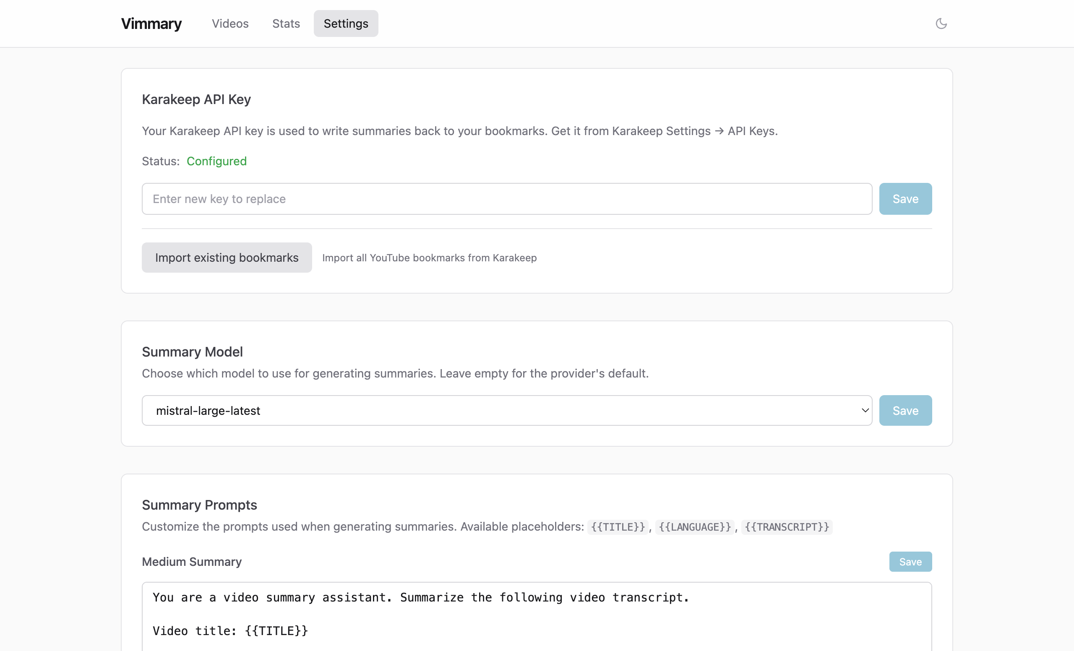Switch to the Stats tab
Image resolution: width=1074 pixels, height=651 pixels.
tap(286, 23)
